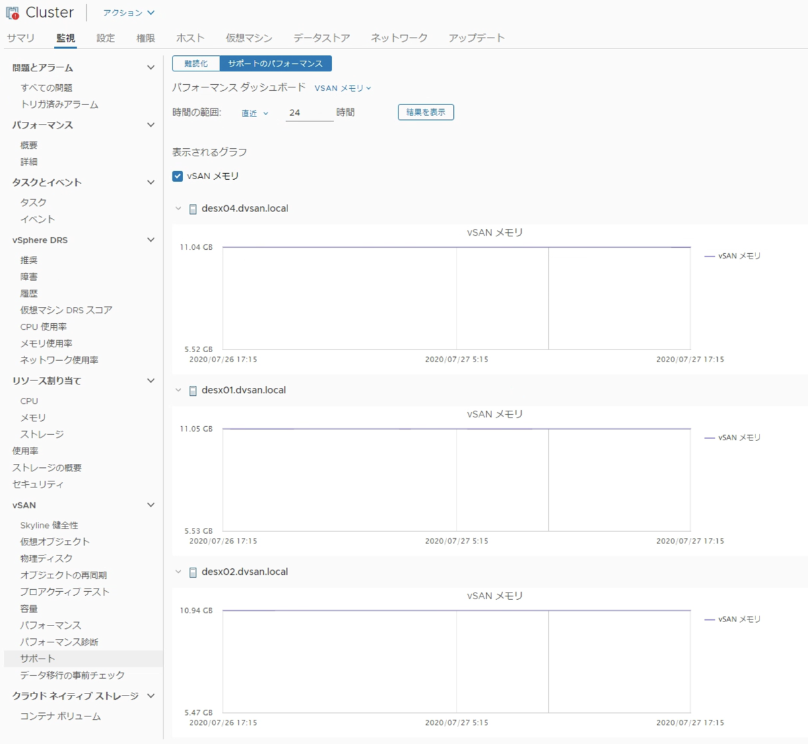808x744 pixels.
Task: Collapse the desx04.dvsan.local graph panel
Action: 178,209
